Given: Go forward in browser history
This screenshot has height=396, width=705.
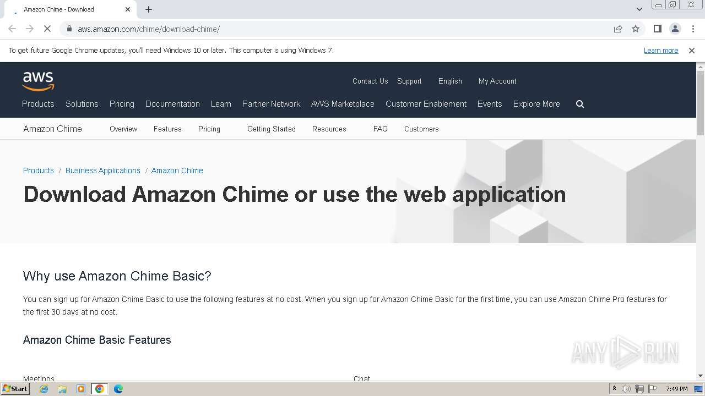Looking at the screenshot, I should coord(30,29).
